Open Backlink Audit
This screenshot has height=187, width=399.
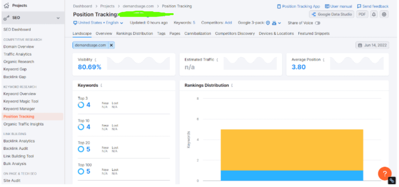point(16,149)
